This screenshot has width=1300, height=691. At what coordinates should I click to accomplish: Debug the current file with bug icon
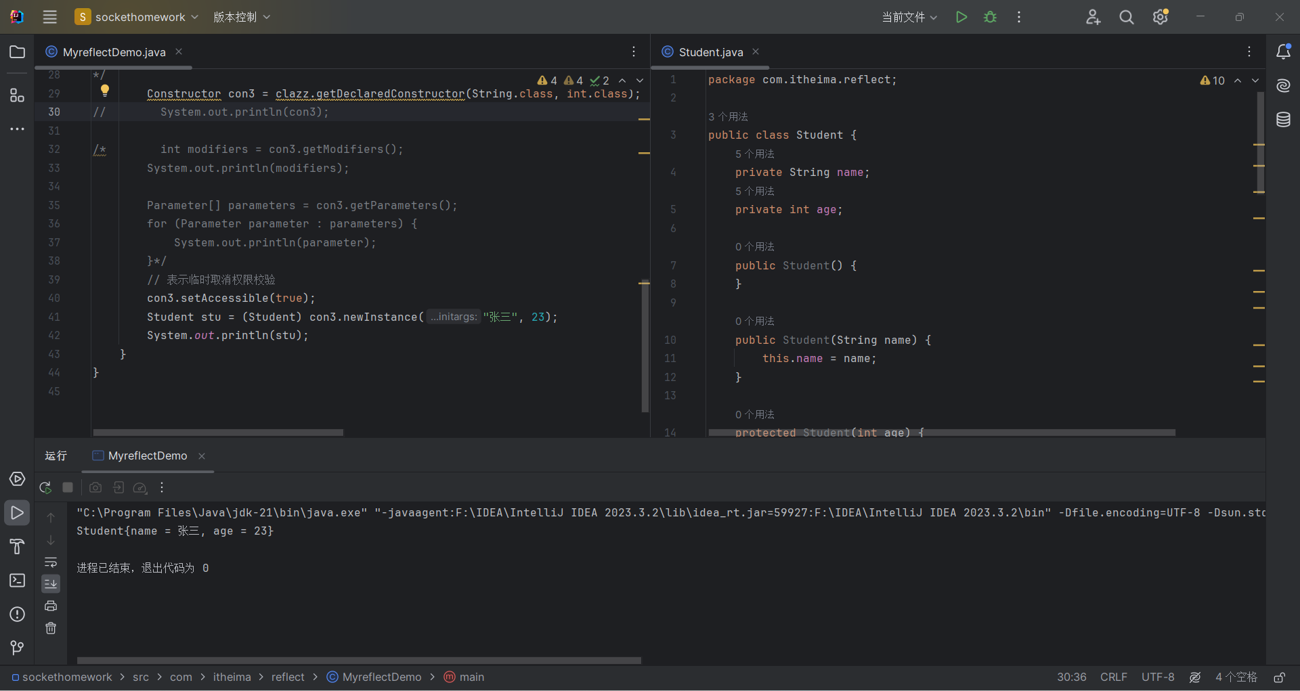click(990, 17)
